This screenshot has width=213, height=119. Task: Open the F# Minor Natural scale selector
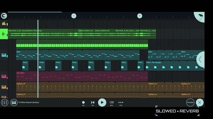29,103
